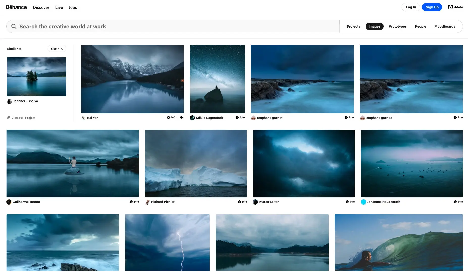This screenshot has height=272, width=468.
Task: Click the external link icon beside View Full Project
Action: (x=8, y=118)
